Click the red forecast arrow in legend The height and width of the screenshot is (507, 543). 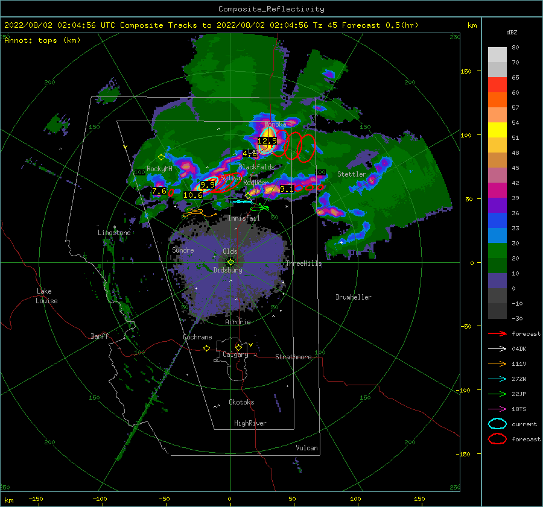[x=497, y=333]
